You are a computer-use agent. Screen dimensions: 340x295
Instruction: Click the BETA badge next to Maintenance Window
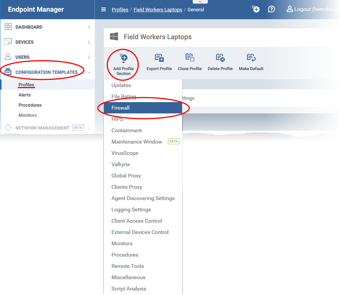pyautogui.click(x=174, y=141)
